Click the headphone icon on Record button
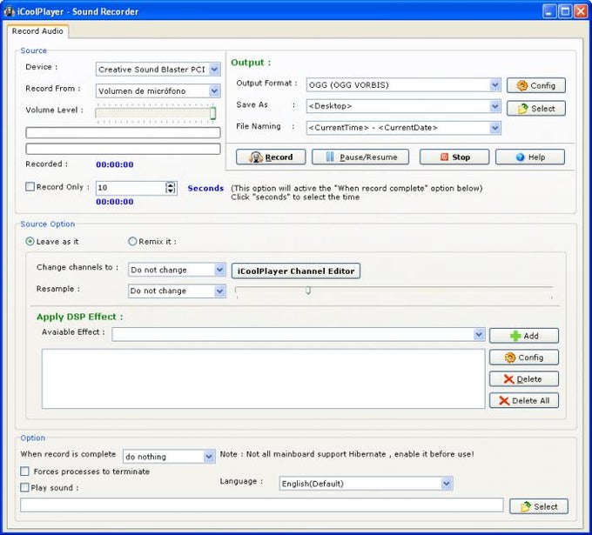This screenshot has height=535, width=592. [x=256, y=157]
